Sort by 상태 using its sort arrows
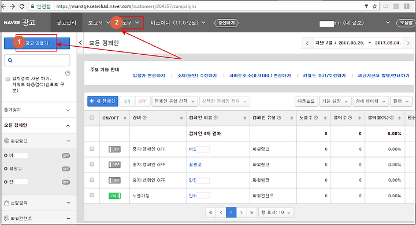Image resolution: width=416 pixels, height=225 pixels. [x=181, y=118]
